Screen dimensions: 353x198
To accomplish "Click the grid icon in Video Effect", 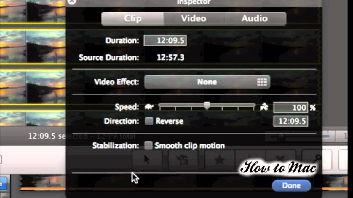I will pyautogui.click(x=262, y=82).
